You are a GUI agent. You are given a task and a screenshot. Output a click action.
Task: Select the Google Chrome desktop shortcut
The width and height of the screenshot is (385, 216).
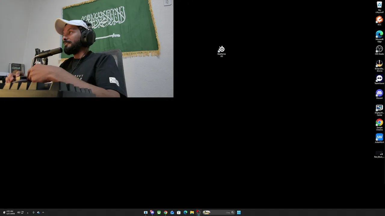click(x=379, y=124)
